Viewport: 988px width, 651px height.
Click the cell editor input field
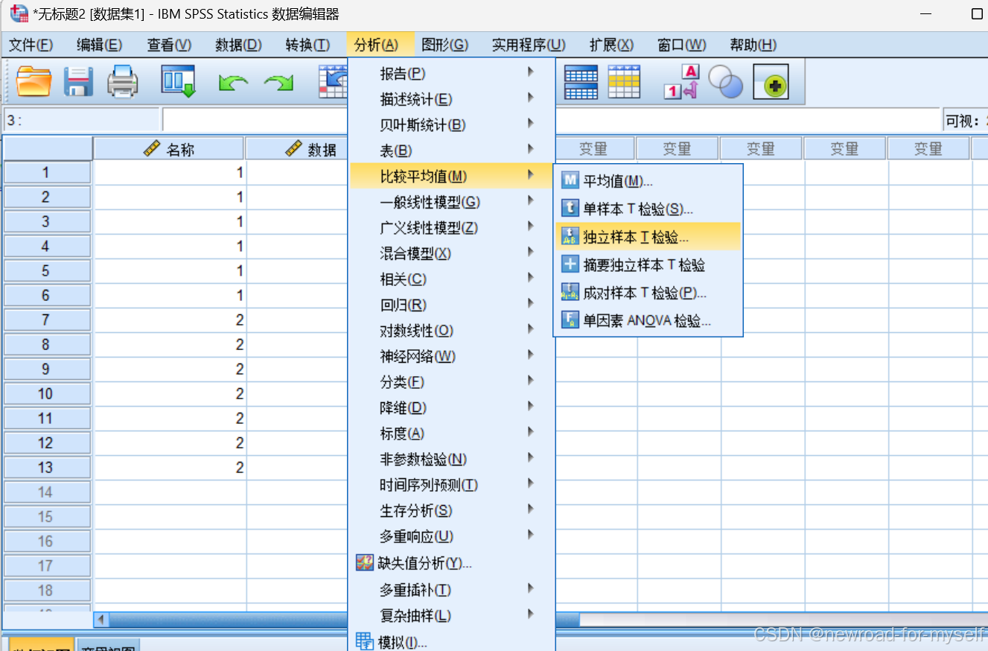(x=551, y=120)
